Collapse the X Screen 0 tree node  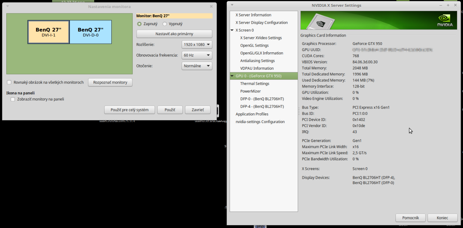click(232, 30)
